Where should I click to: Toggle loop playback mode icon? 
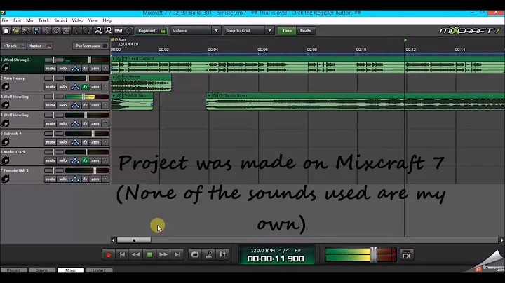click(195, 255)
